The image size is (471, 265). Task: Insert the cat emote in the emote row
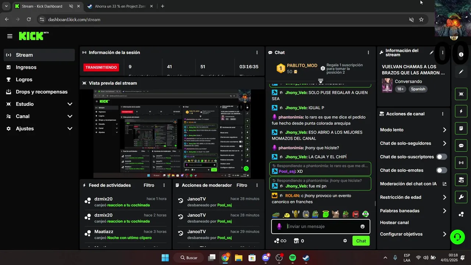335,214
